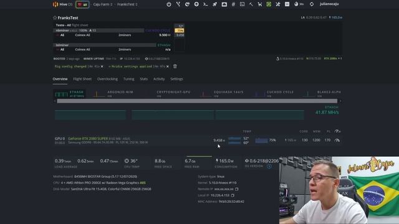Click the 36° CPU temp value
Viewport: 399px width, 224px height.
(x=134, y=161)
